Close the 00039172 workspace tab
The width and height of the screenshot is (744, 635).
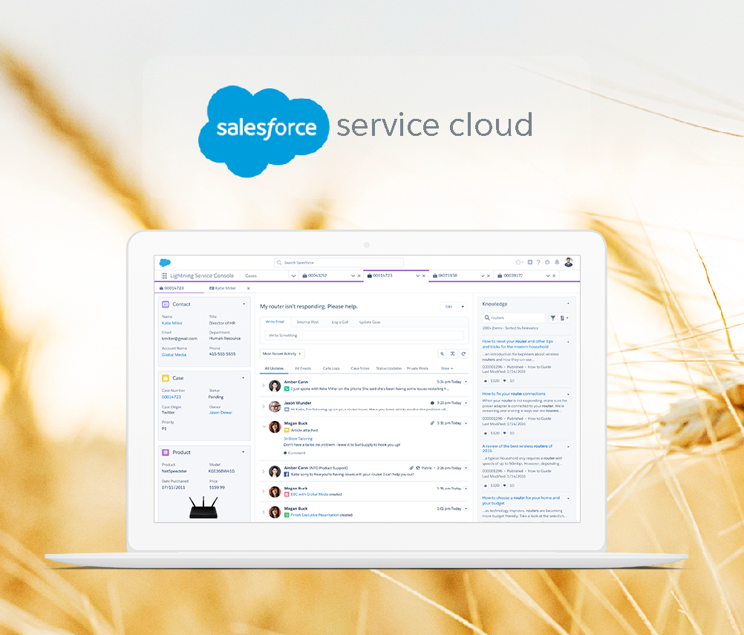pos(554,276)
